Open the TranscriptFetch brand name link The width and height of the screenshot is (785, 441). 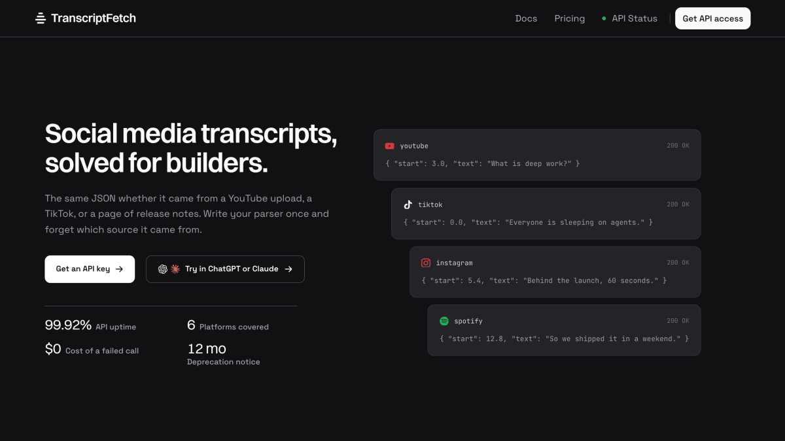point(94,18)
